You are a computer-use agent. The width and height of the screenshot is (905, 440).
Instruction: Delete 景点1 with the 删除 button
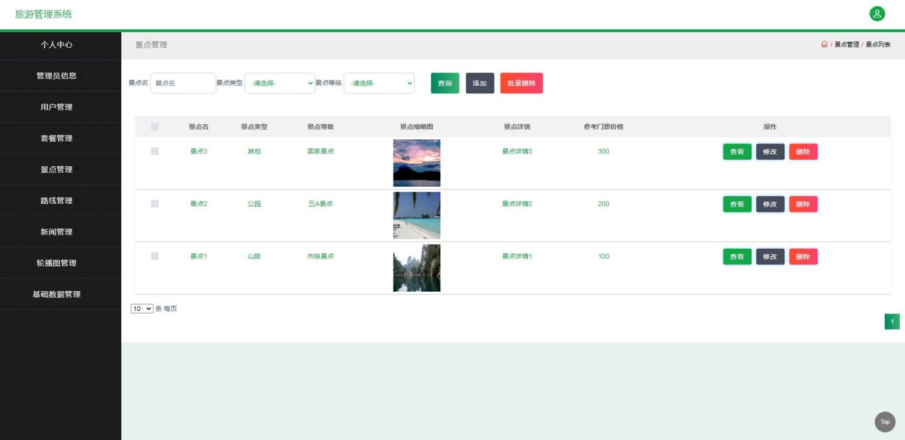pos(803,257)
